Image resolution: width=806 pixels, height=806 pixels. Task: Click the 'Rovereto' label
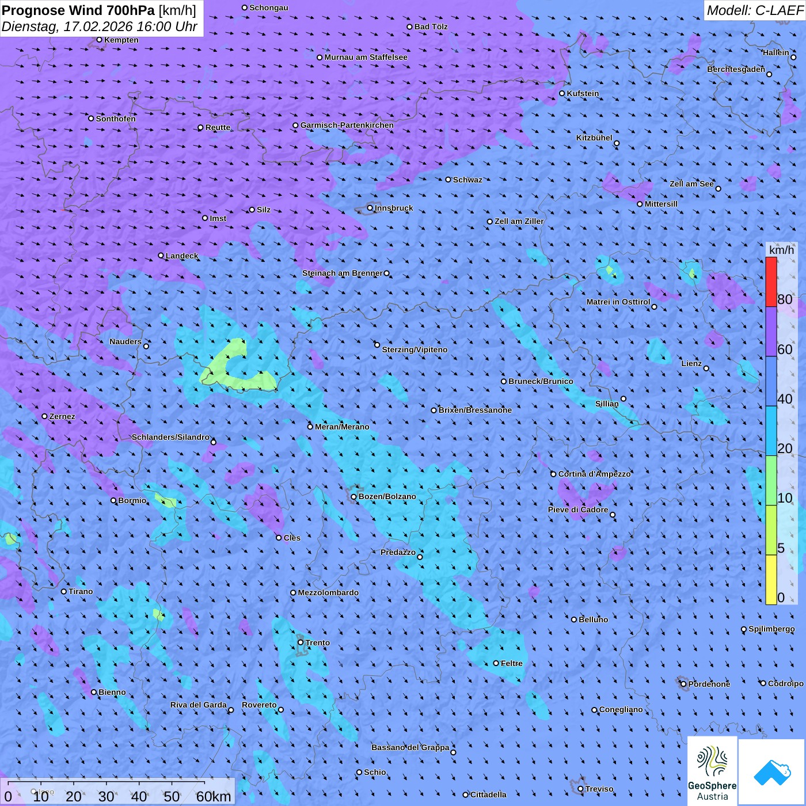pyautogui.click(x=259, y=705)
